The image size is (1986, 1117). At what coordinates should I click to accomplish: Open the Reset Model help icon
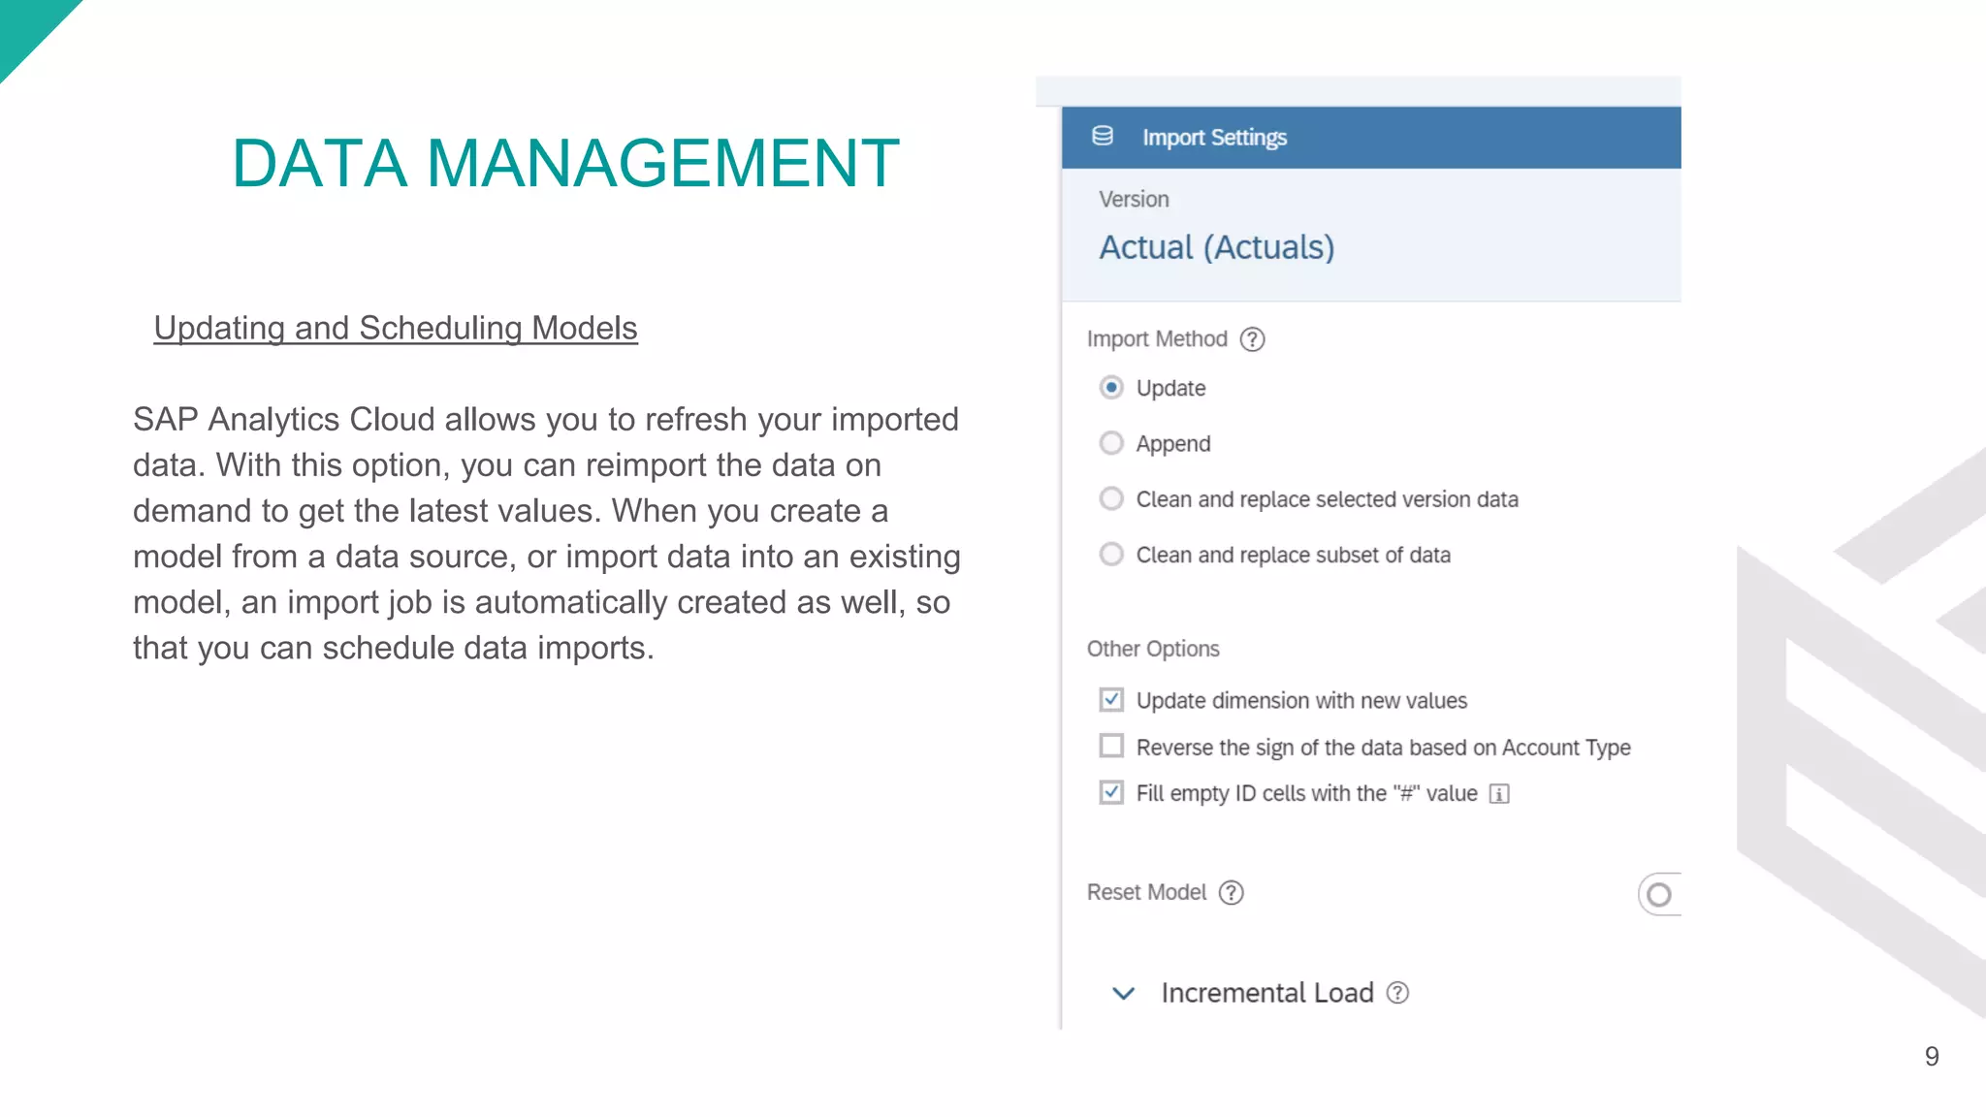(x=1232, y=892)
